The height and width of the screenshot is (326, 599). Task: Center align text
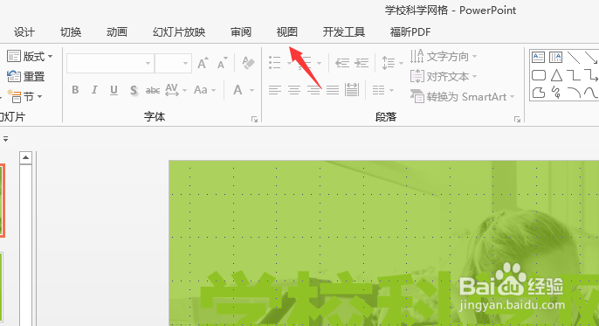(x=293, y=90)
